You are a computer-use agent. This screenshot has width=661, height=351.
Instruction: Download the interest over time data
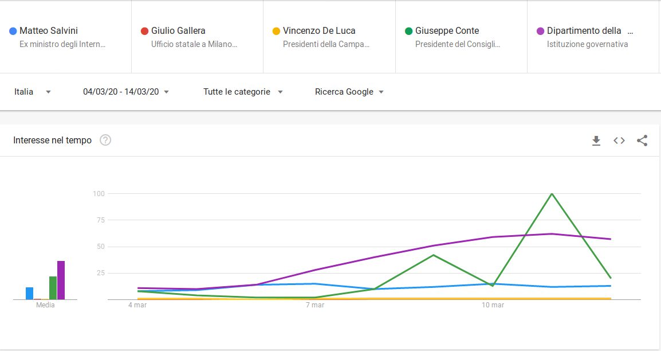coord(596,141)
